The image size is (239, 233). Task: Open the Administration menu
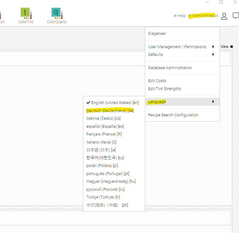(203, 15)
